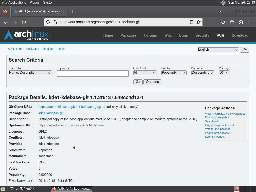Expand the English language dropdown
The image size is (256, 192).
[218, 50]
